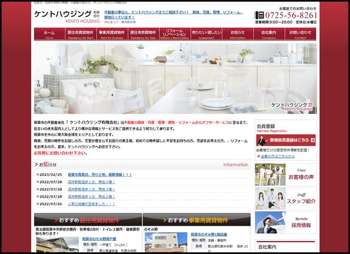Click the kitchen hero banner image
The image size is (350, 254).
pyautogui.click(x=175, y=79)
